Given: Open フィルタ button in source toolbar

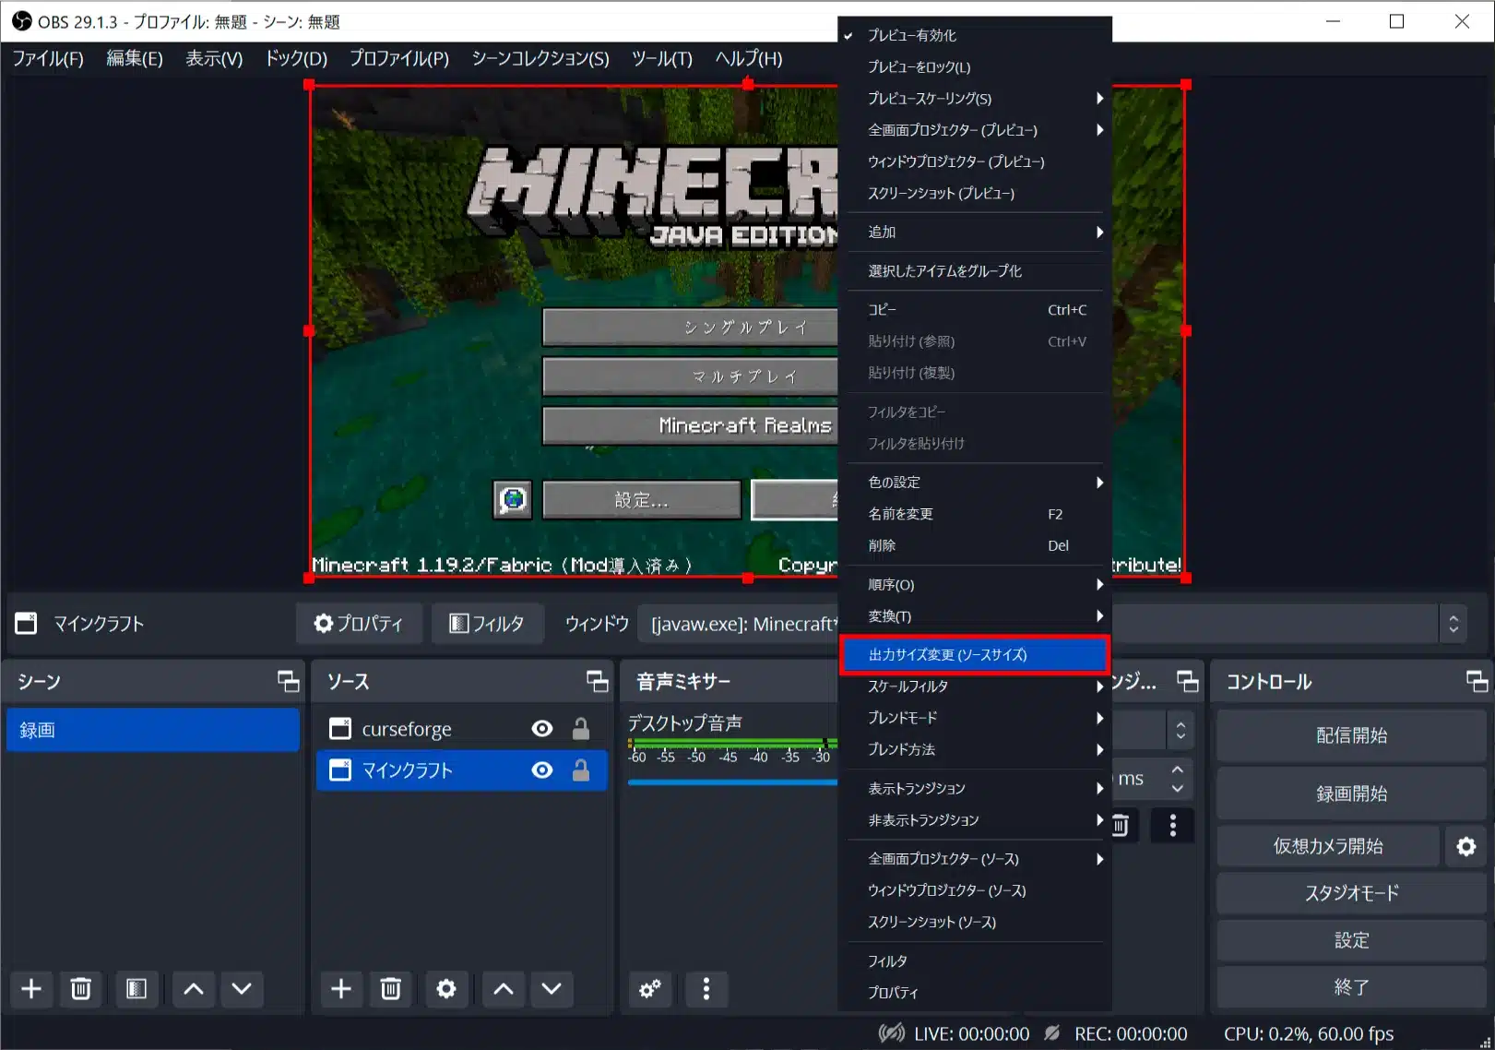Looking at the screenshot, I should [x=487, y=624].
